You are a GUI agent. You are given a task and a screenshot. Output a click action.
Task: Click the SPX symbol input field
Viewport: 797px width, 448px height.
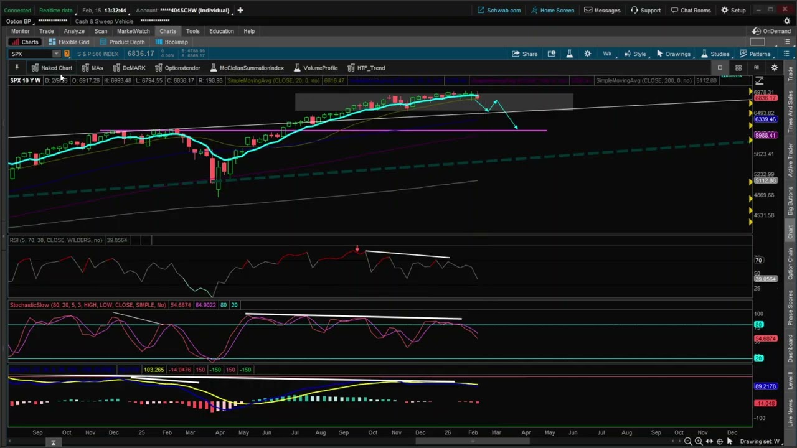click(31, 54)
